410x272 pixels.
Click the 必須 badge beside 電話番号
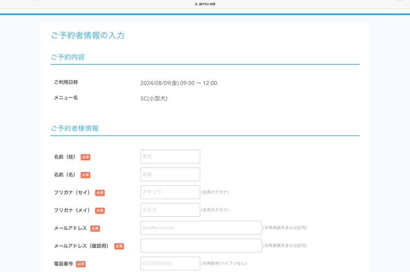pyautogui.click(x=81, y=264)
